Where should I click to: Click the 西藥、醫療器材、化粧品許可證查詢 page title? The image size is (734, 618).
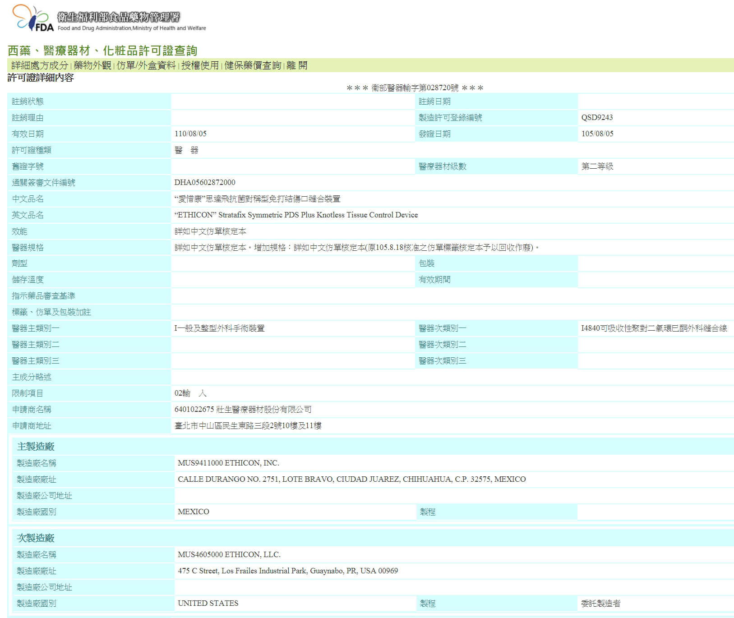click(102, 51)
